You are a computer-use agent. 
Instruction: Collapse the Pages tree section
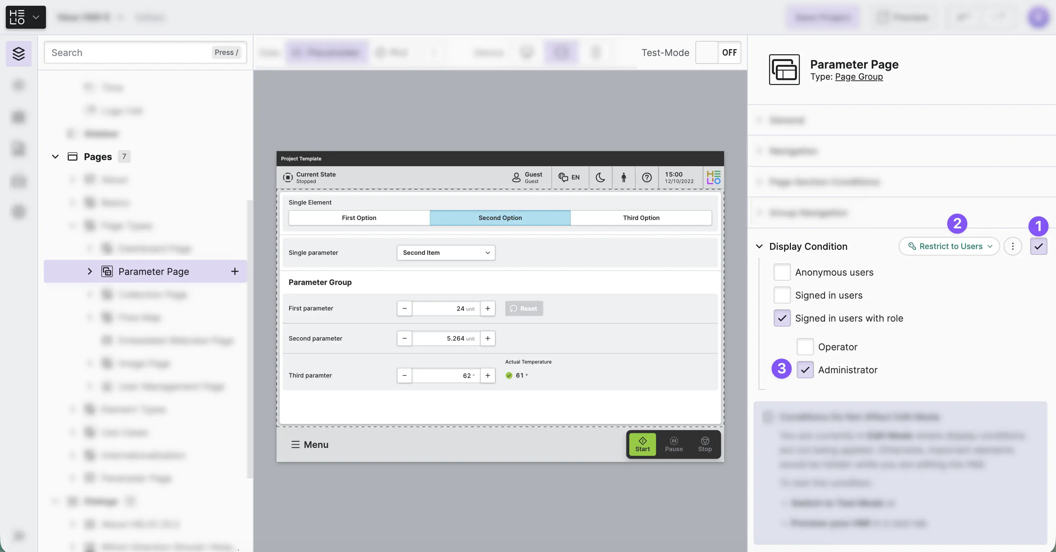coord(55,156)
